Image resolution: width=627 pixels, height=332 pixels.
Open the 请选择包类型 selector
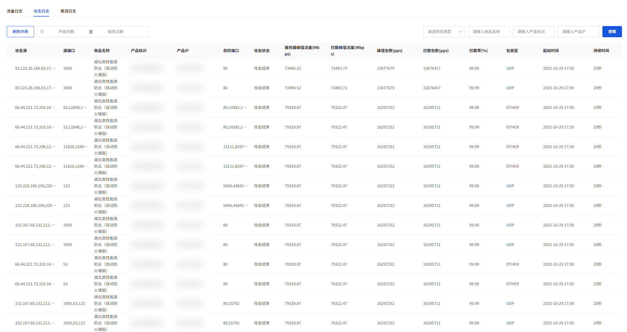440,32
